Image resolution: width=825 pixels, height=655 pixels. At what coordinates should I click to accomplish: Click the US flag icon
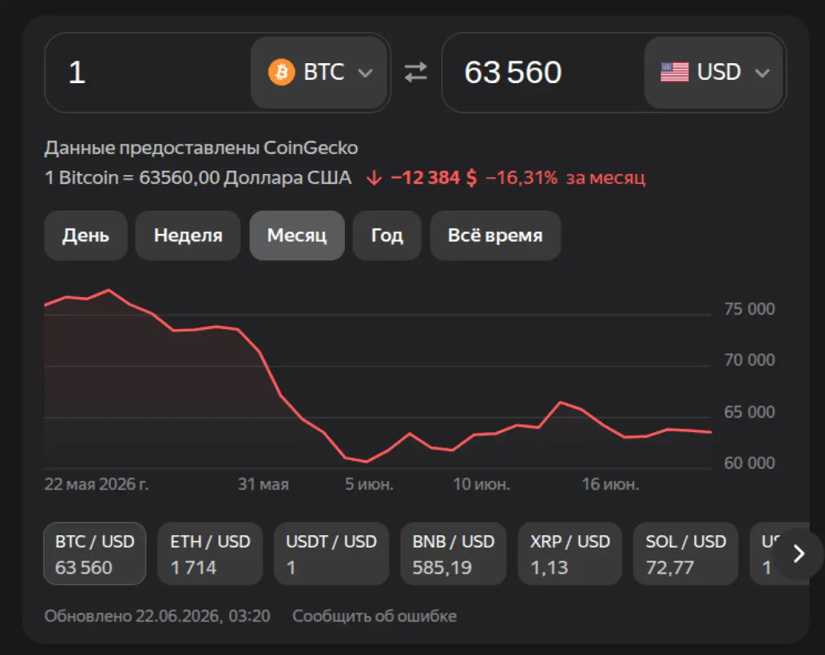(674, 72)
